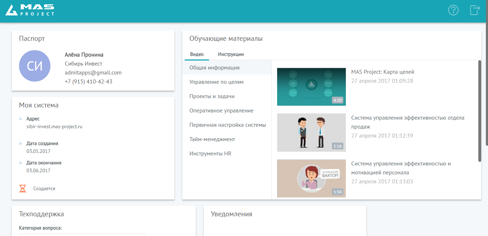Switch to the Инструкции tab

pyautogui.click(x=230, y=54)
